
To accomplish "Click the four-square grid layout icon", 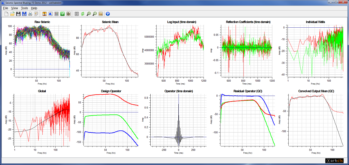I will click(77, 14).
